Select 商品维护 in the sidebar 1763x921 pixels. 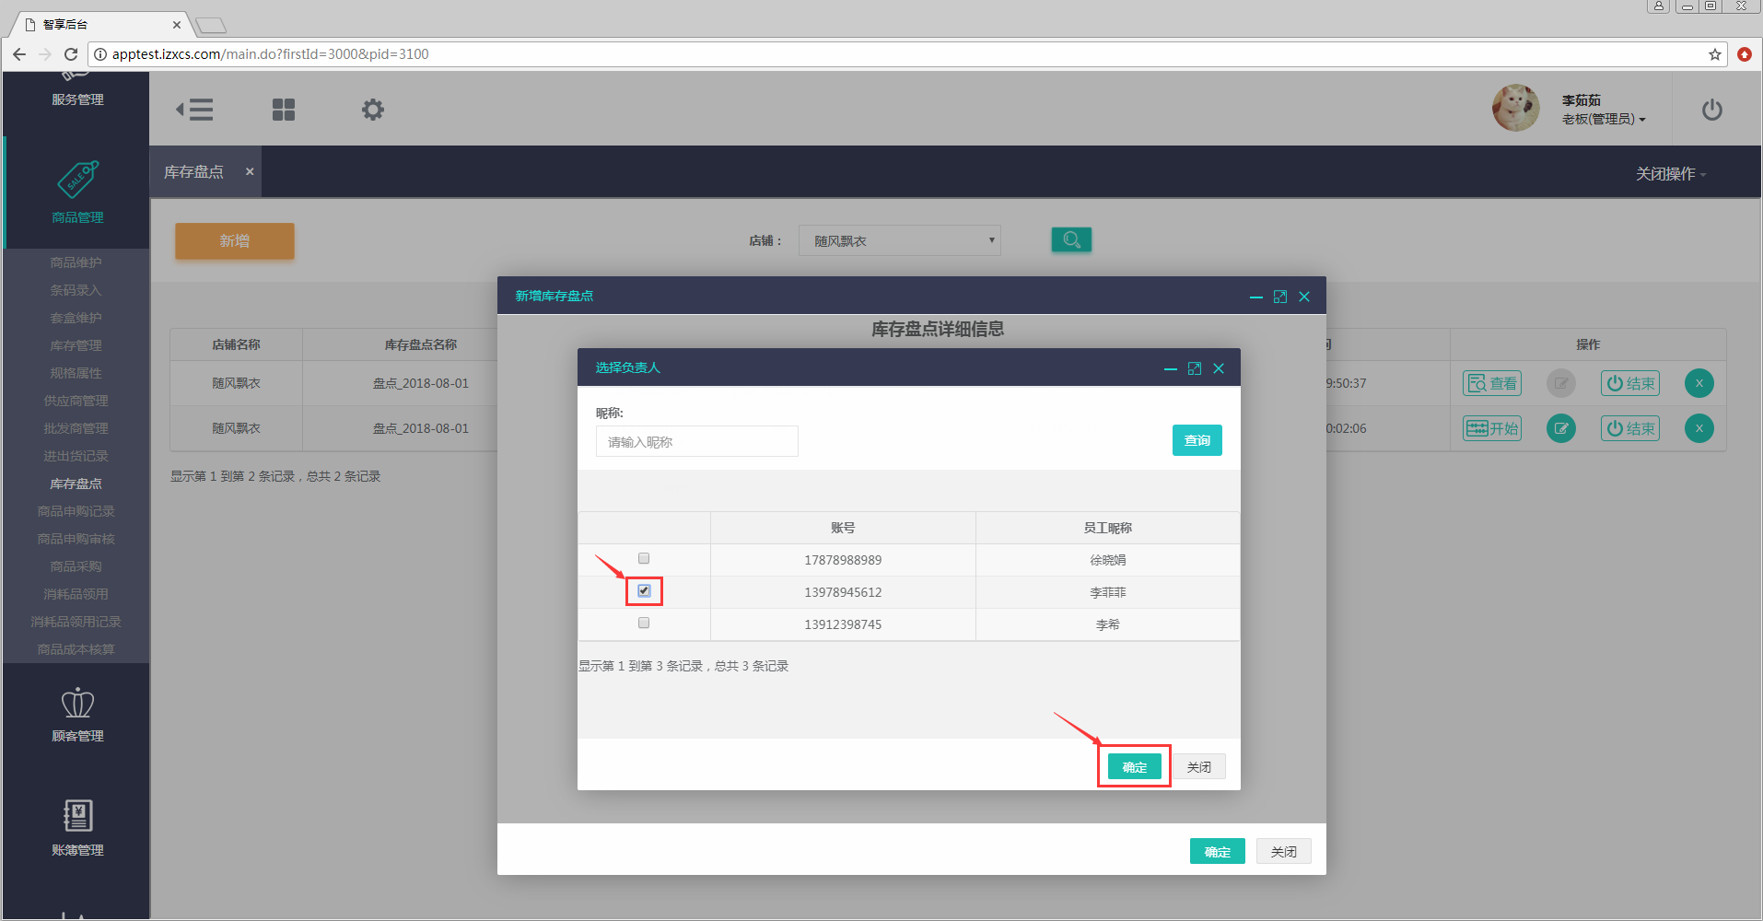(76, 262)
